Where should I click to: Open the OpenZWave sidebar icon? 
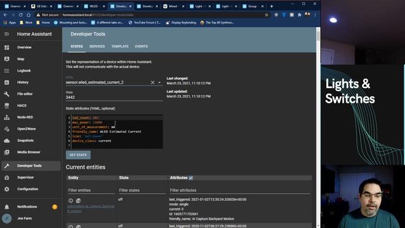(7, 129)
